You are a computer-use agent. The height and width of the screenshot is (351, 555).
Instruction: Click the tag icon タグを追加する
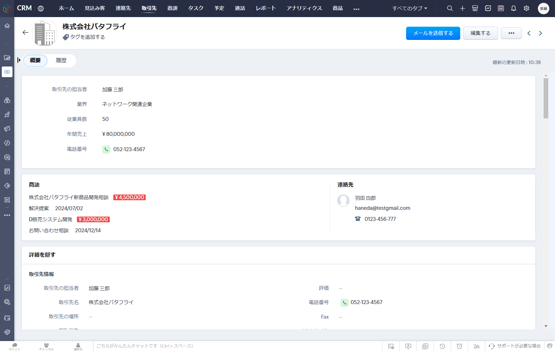[66, 37]
